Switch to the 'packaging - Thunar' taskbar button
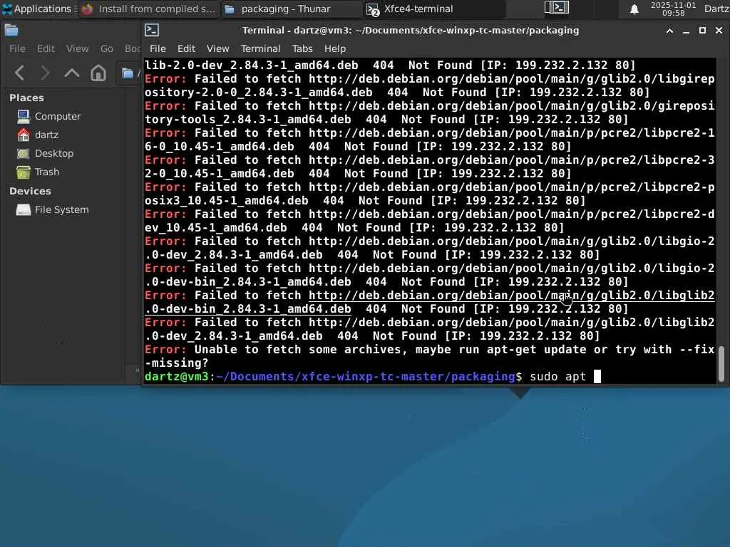Screen dimensions: 730x547 [291, 9]
